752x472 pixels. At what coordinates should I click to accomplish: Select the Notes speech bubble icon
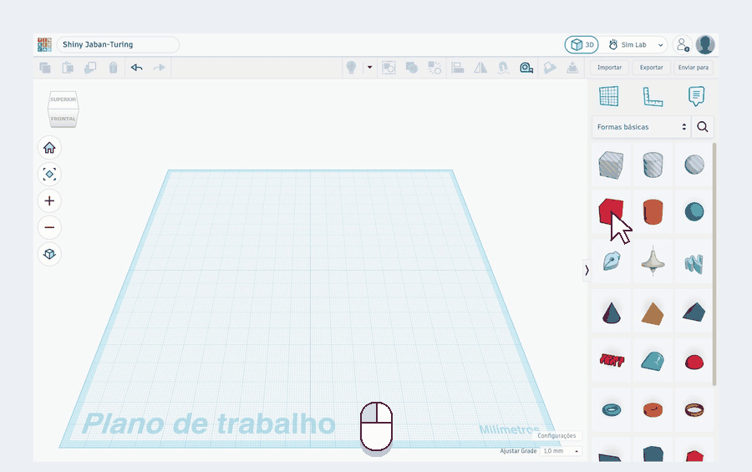pyautogui.click(x=696, y=96)
